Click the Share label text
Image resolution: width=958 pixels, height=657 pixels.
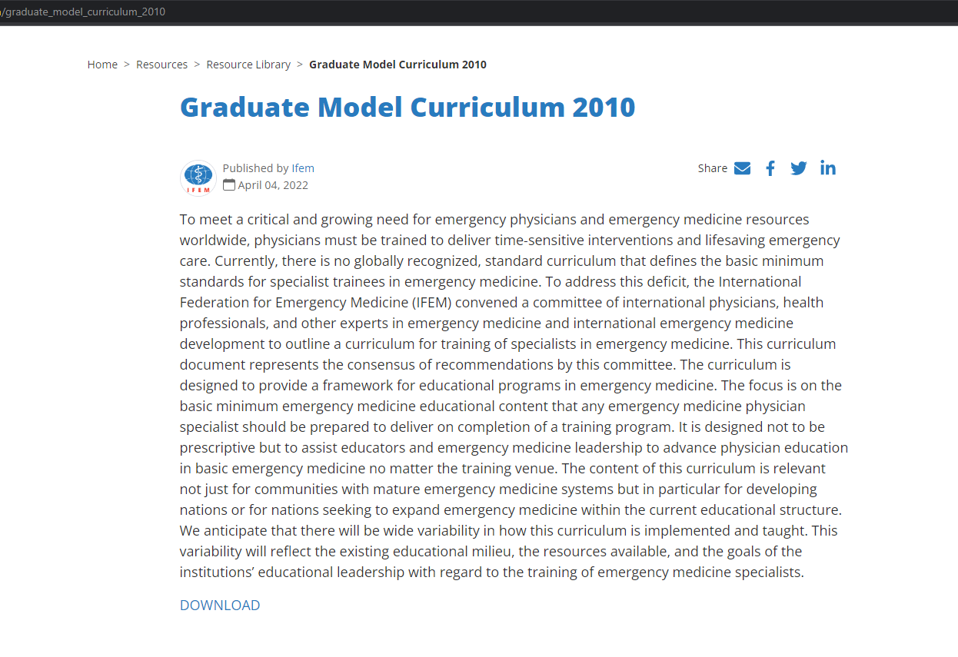[x=712, y=168]
